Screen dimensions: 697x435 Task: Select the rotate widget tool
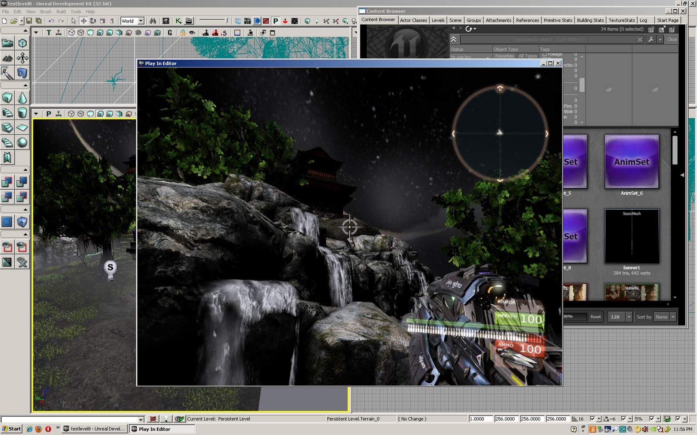pyautogui.click(x=93, y=21)
